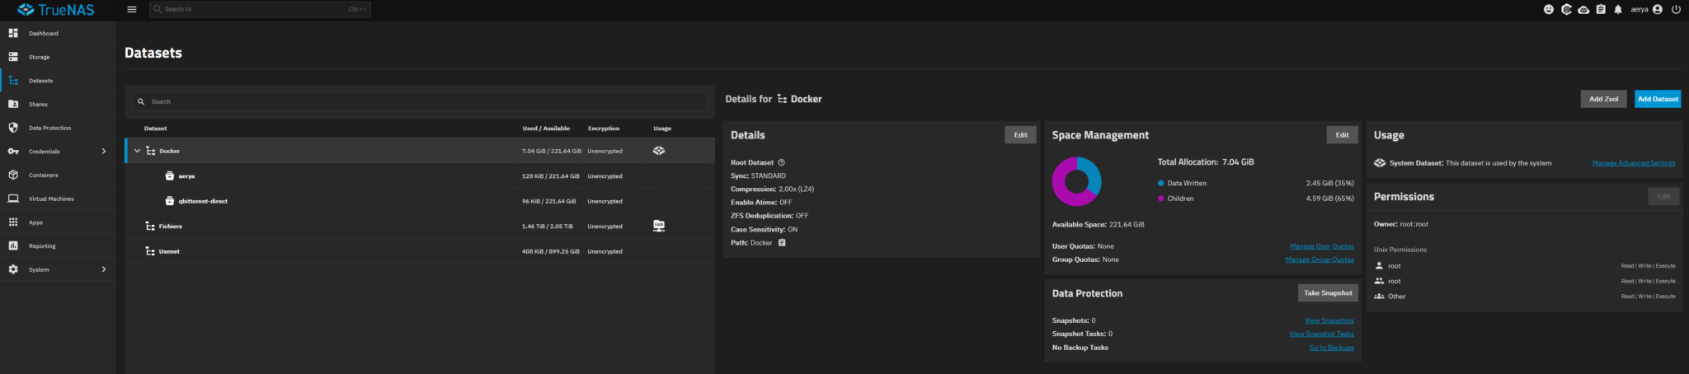Edit the Space Management card
1689x374 pixels.
click(x=1342, y=135)
